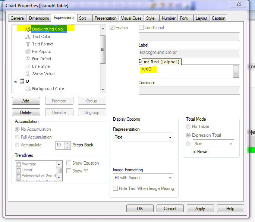Click the Label field showing Background Color
Viewport: 255px width, 222px height.
click(189, 53)
